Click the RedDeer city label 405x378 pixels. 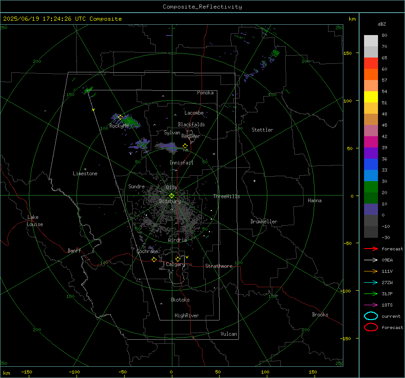point(191,136)
